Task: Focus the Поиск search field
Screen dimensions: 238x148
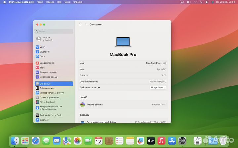Action: click(54, 31)
